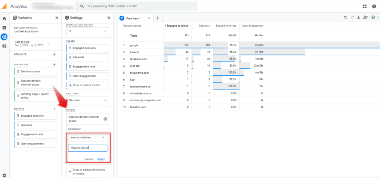Sort by Engagement rate column header
The height and width of the screenshot is (178, 380).
[x=226, y=25]
